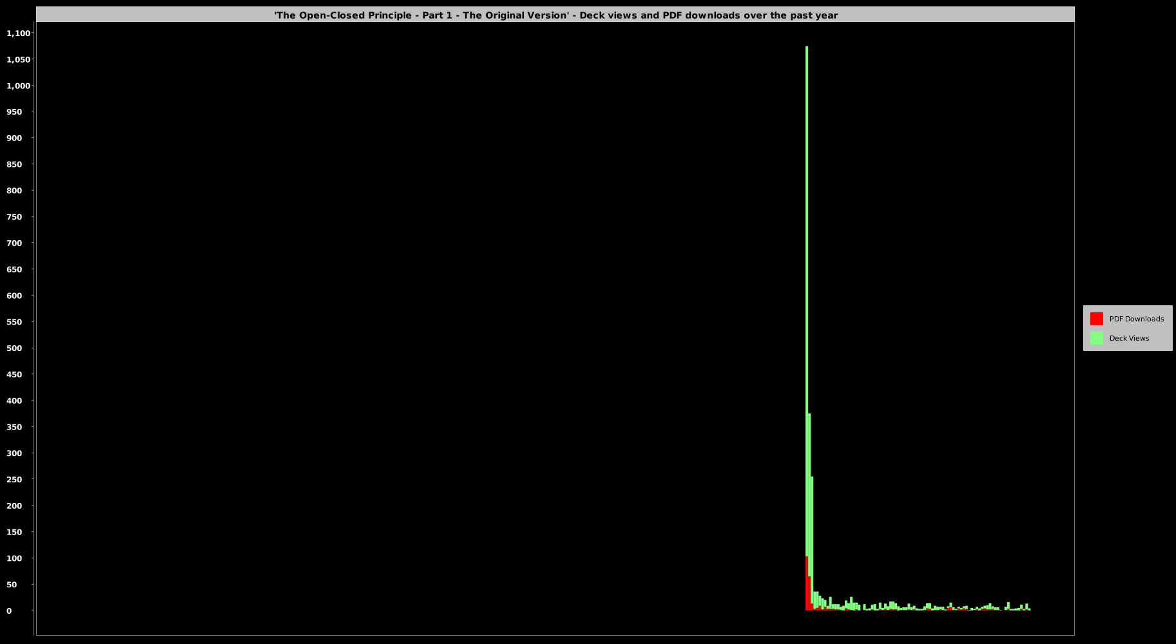The height and width of the screenshot is (644, 1176).
Task: Click the 300 y-axis label
Action: pos(14,453)
